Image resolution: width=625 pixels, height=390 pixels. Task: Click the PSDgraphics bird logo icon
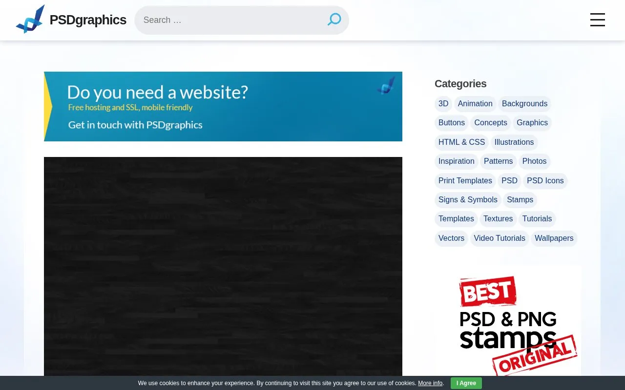tap(30, 19)
